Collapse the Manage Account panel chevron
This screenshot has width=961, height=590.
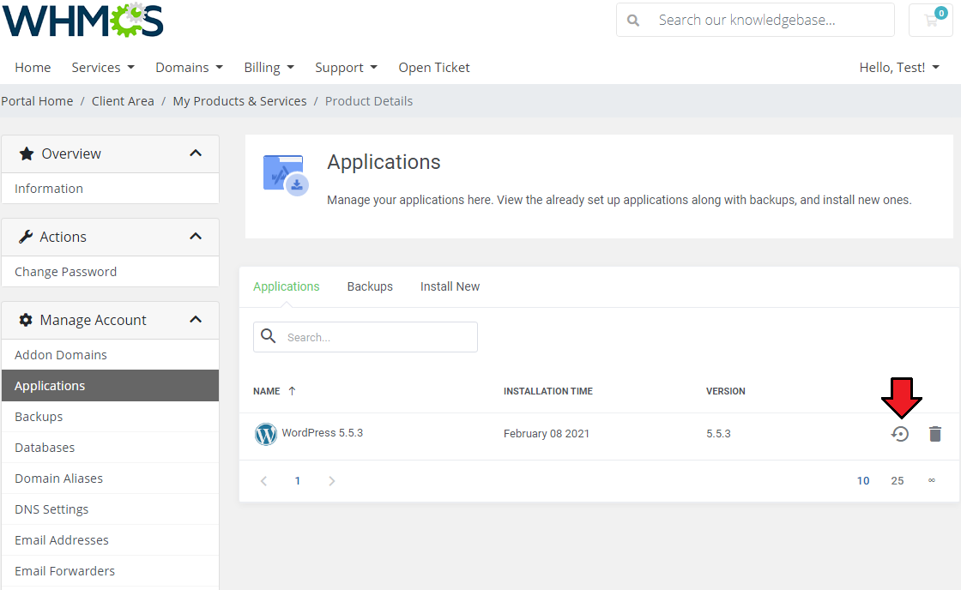[x=196, y=319]
